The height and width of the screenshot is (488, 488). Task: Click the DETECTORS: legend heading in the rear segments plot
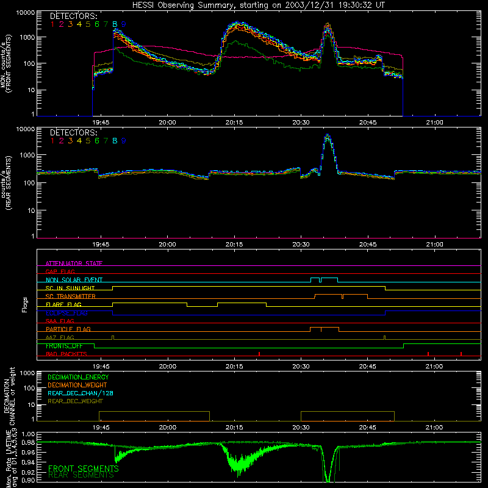(74, 133)
